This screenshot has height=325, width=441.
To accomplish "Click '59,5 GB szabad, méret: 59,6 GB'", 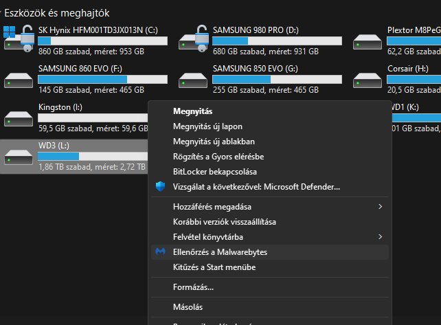I will coord(93,128).
